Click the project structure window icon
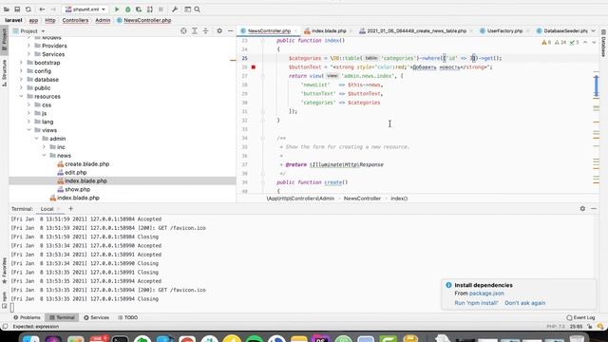 (188, 9)
